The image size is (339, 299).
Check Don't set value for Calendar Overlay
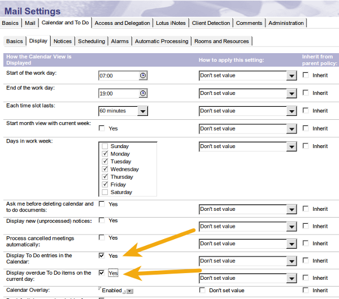coord(202,290)
